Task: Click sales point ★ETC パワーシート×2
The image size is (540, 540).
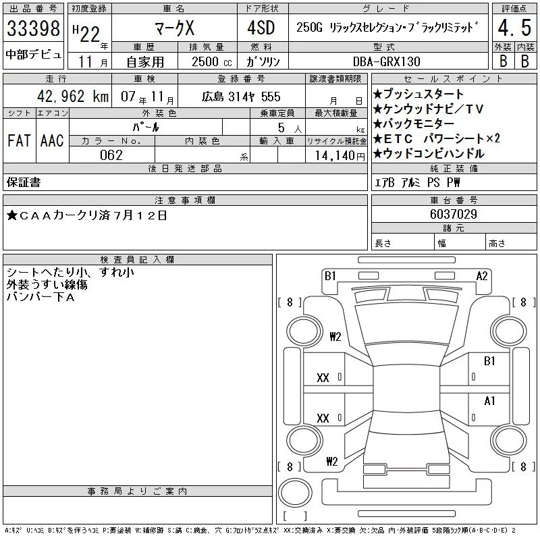Action: 436,138
